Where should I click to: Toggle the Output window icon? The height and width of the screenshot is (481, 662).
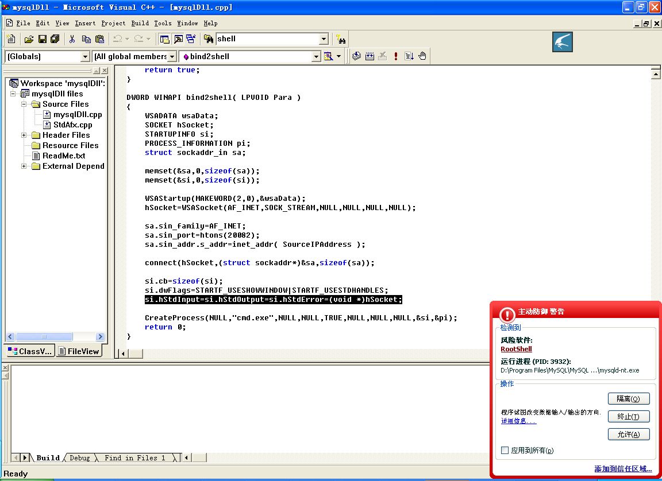click(x=178, y=39)
